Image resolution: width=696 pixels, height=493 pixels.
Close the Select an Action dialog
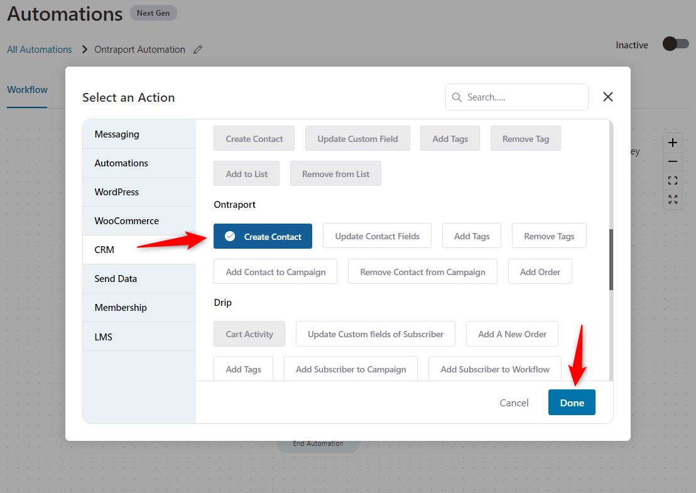(607, 97)
